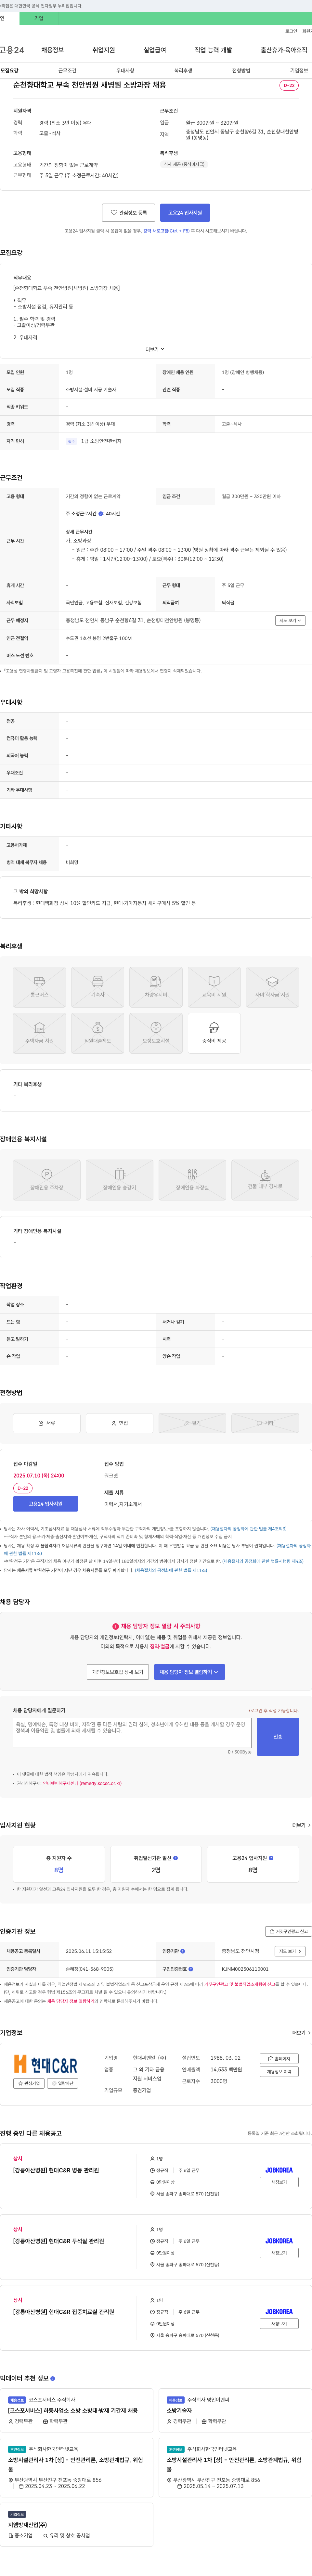The width and height of the screenshot is (312, 2576).
Task: Send the inquiry with 전송 button
Action: (x=278, y=1737)
